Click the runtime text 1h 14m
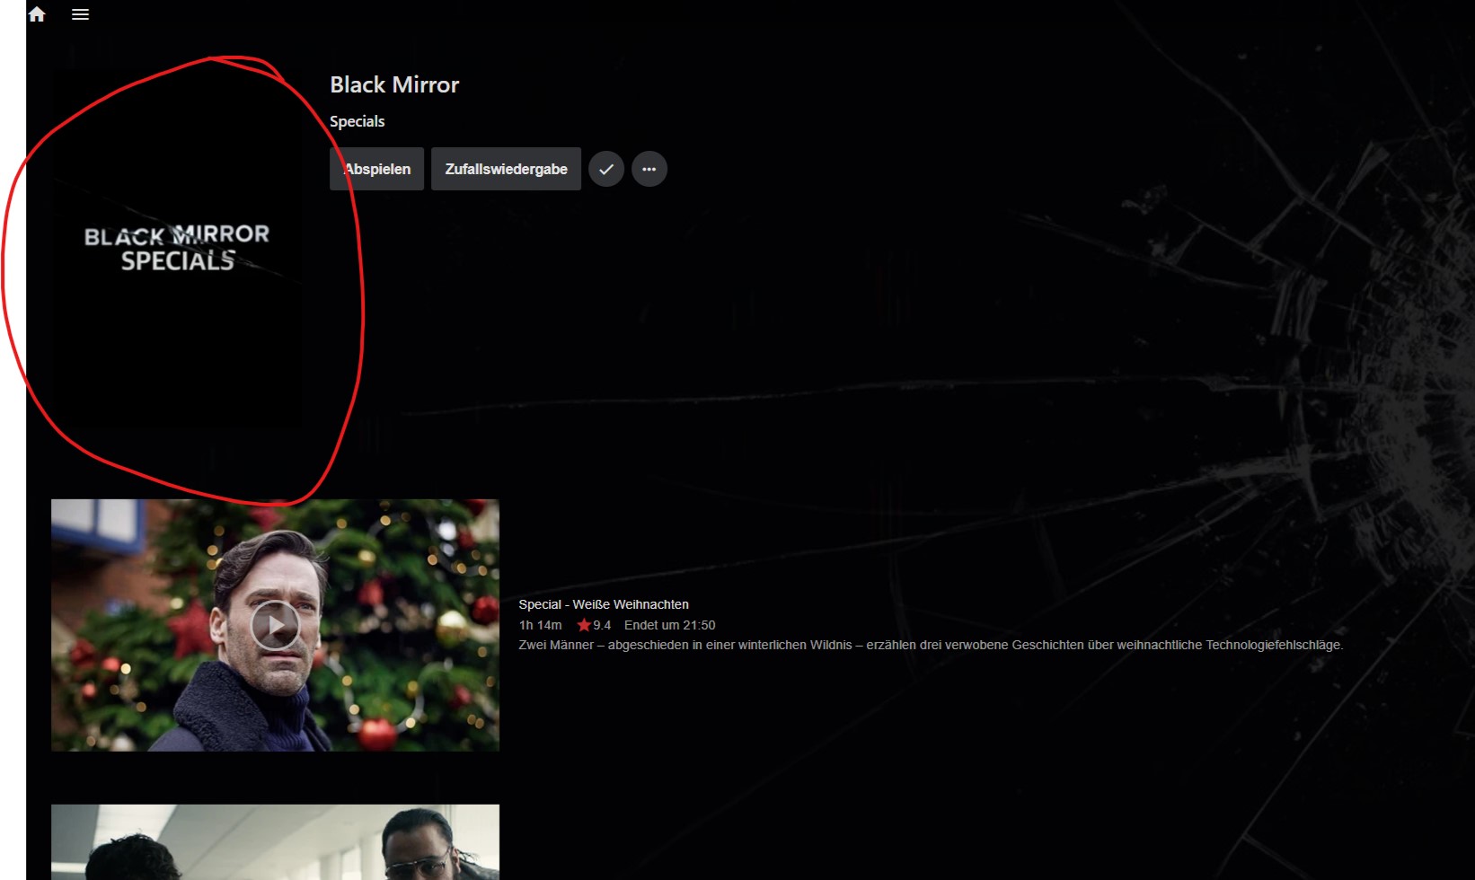The width and height of the screenshot is (1475, 880). tap(540, 625)
